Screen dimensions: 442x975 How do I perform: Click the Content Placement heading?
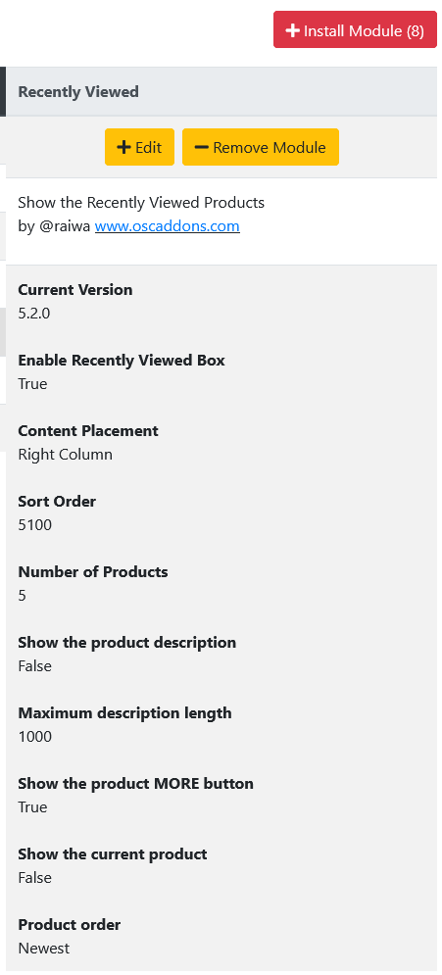pos(88,431)
